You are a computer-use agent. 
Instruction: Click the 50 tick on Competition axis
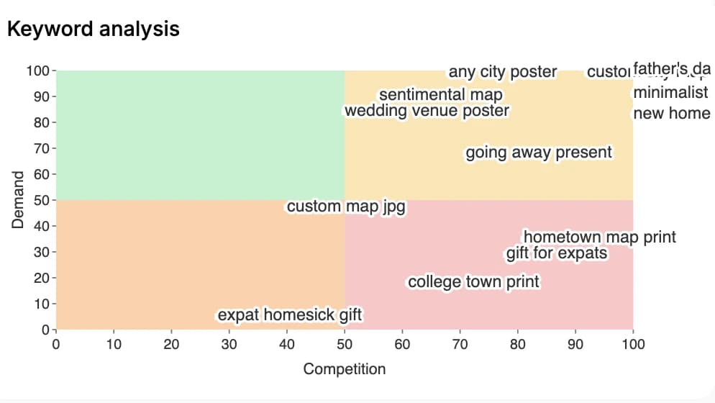(x=345, y=344)
